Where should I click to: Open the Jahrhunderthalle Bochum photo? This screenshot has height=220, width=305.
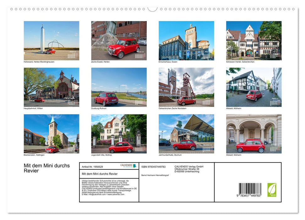click(186, 133)
